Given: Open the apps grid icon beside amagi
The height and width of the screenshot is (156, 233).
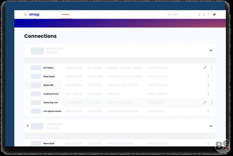Looking at the screenshot, I should point(25,14).
